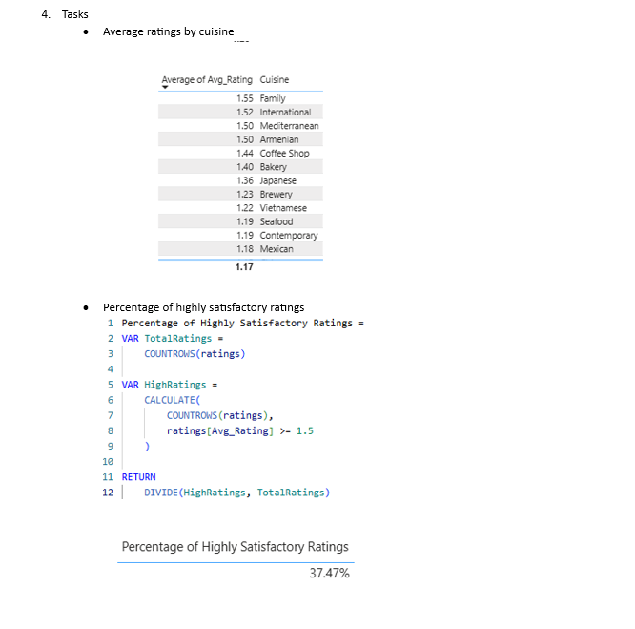This screenshot has width=635, height=629.
Task: Click the 1.44 rating value
Action: click(245, 154)
